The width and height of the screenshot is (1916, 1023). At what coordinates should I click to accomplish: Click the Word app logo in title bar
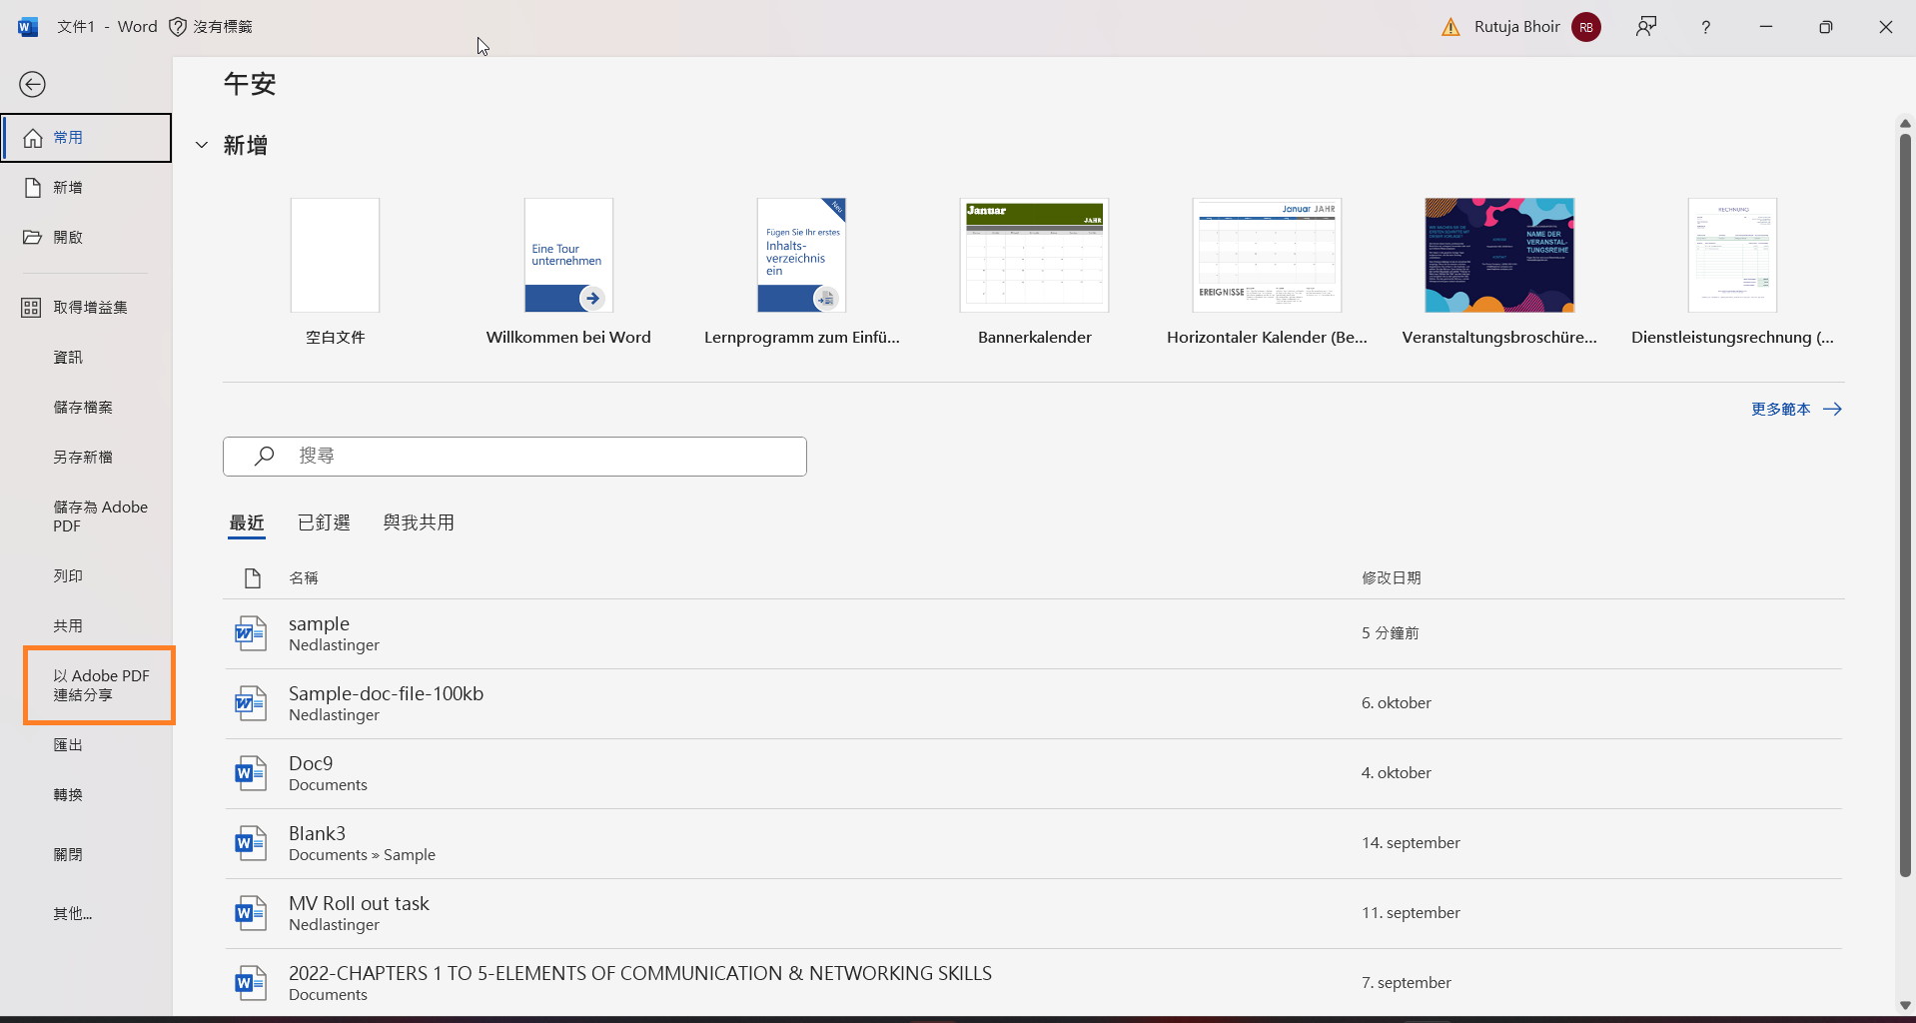click(x=28, y=27)
